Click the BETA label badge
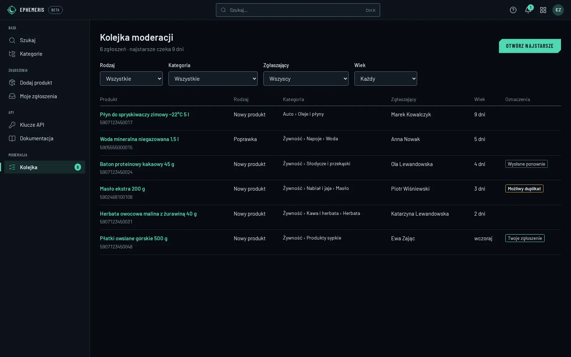571x357 pixels. coord(55,10)
